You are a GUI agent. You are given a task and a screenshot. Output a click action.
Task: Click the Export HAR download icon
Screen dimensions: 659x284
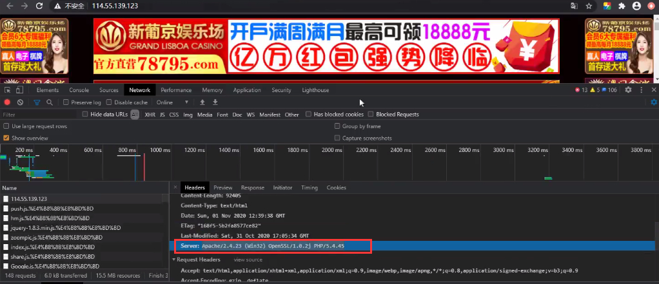(x=215, y=102)
